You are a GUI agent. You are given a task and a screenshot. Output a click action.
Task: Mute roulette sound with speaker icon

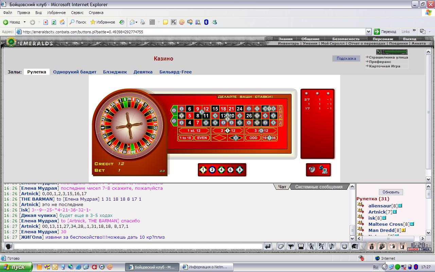[312, 169]
